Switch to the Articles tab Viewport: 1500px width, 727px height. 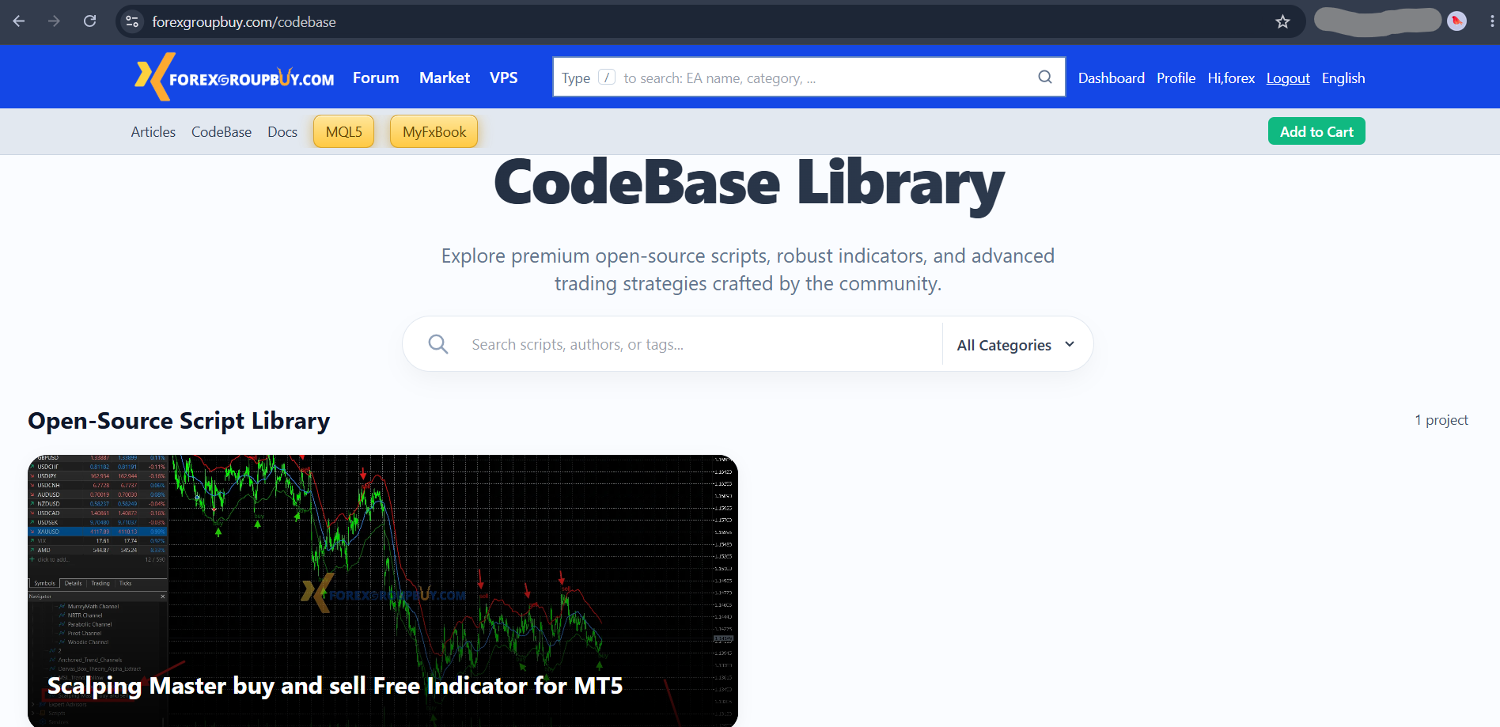pos(153,131)
